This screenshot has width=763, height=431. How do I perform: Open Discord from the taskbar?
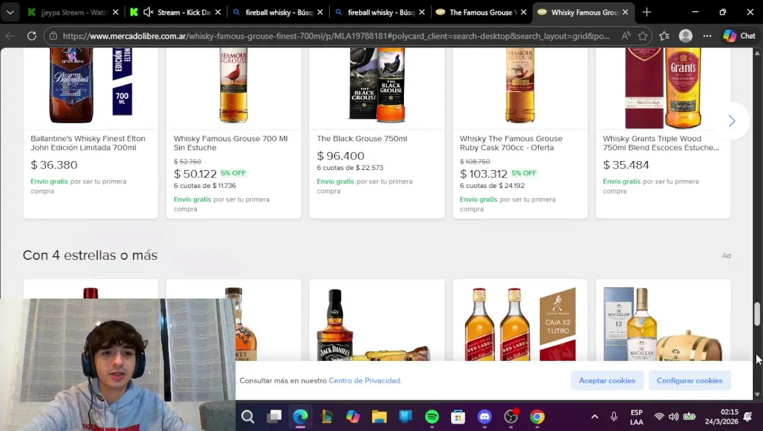[x=485, y=417]
